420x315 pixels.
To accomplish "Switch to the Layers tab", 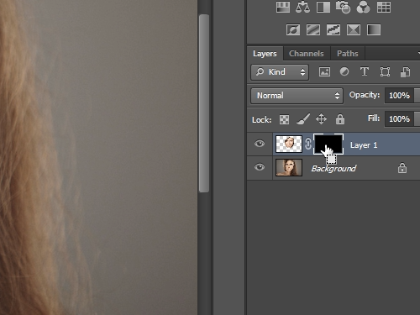I will pyautogui.click(x=265, y=54).
